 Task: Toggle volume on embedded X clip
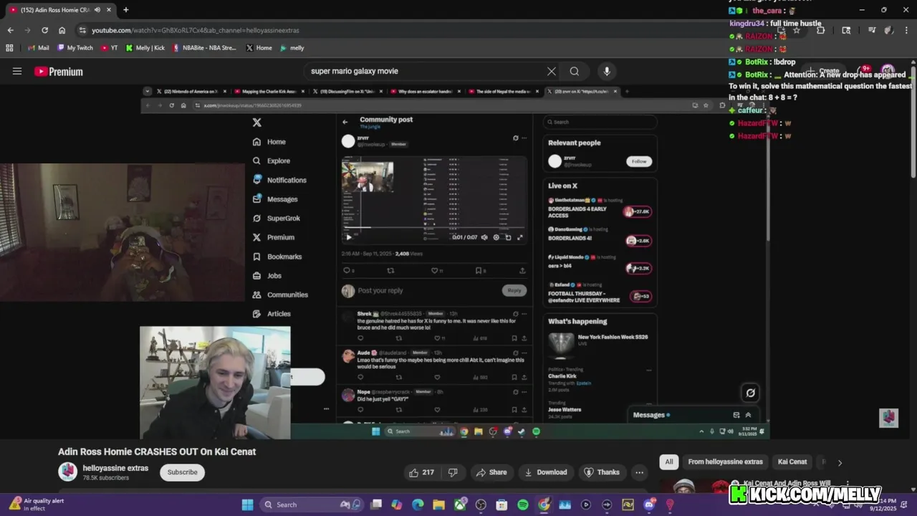pyautogui.click(x=484, y=237)
